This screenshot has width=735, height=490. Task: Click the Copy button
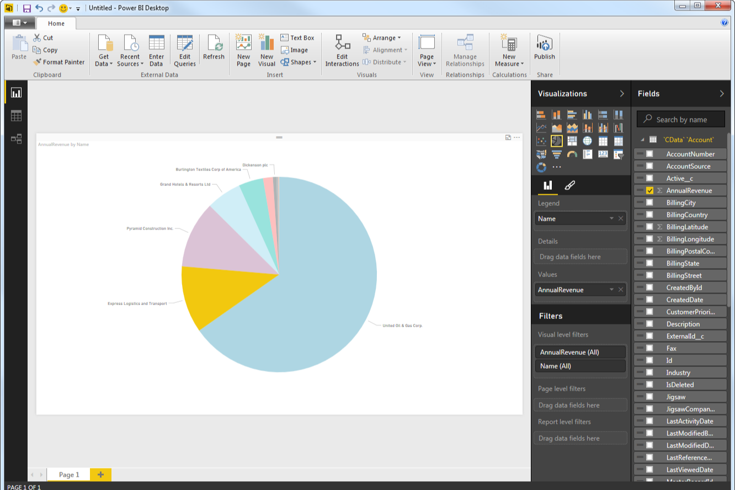[x=45, y=50]
